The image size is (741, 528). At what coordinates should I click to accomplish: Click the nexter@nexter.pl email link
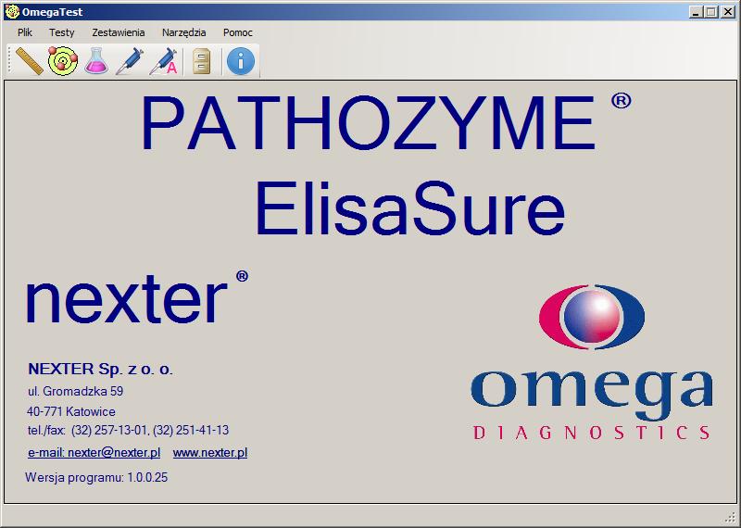coord(94,453)
